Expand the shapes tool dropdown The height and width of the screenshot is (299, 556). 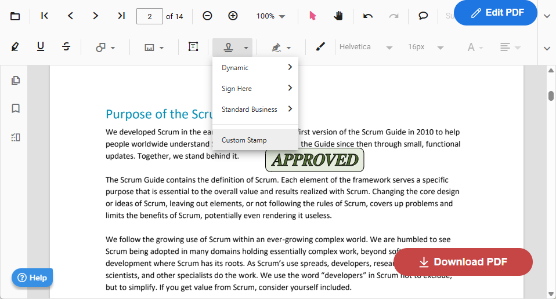[105, 48]
